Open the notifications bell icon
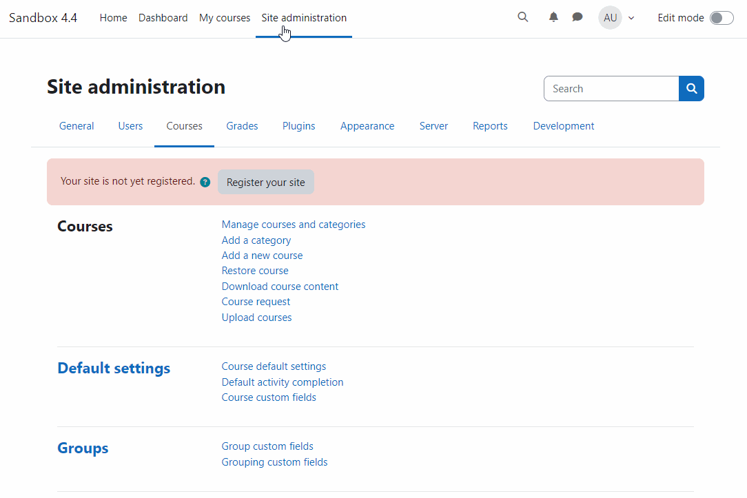 pyautogui.click(x=553, y=17)
